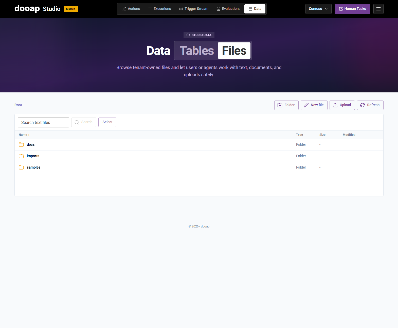The image size is (398, 328).
Task: Click the MOCK badge
Action: click(x=71, y=9)
